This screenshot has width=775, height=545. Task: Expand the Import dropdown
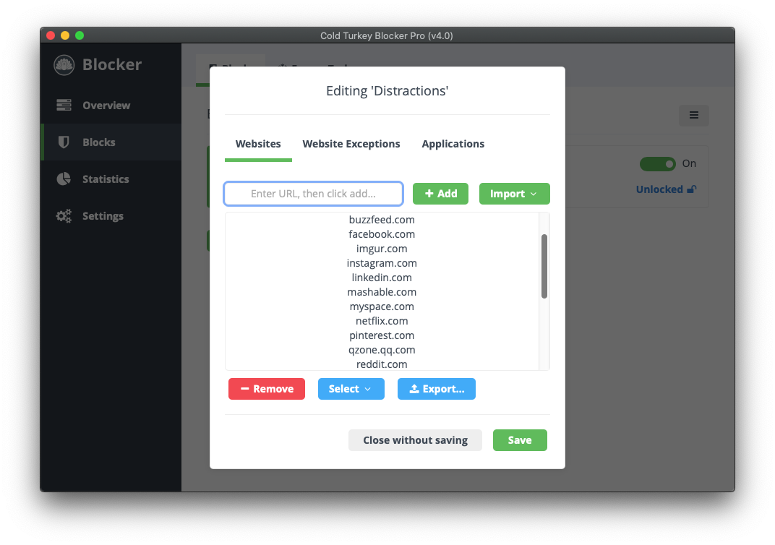[514, 194]
